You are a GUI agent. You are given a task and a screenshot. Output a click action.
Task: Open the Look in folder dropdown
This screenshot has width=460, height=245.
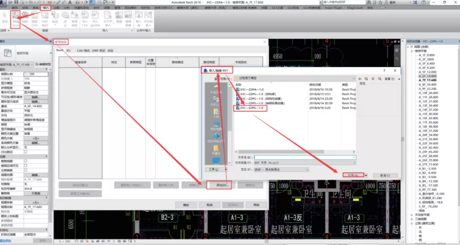[x=354, y=78]
